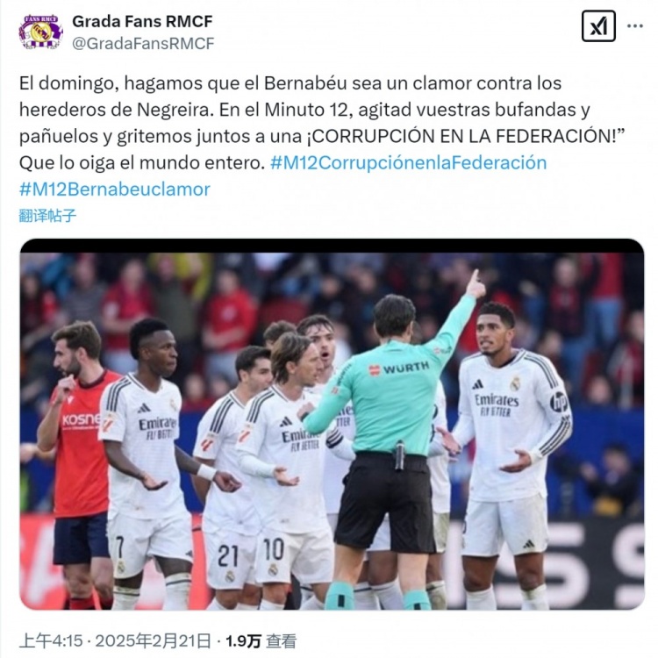Open the 1.9万 view count

pos(243,640)
